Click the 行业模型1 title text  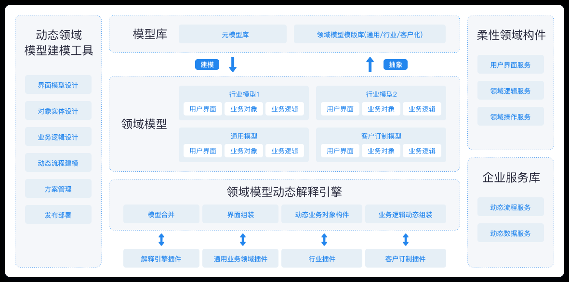[244, 94]
